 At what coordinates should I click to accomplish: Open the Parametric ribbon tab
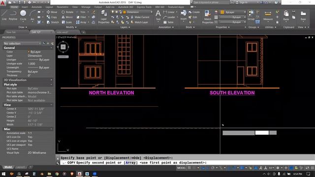(x=63, y=7)
